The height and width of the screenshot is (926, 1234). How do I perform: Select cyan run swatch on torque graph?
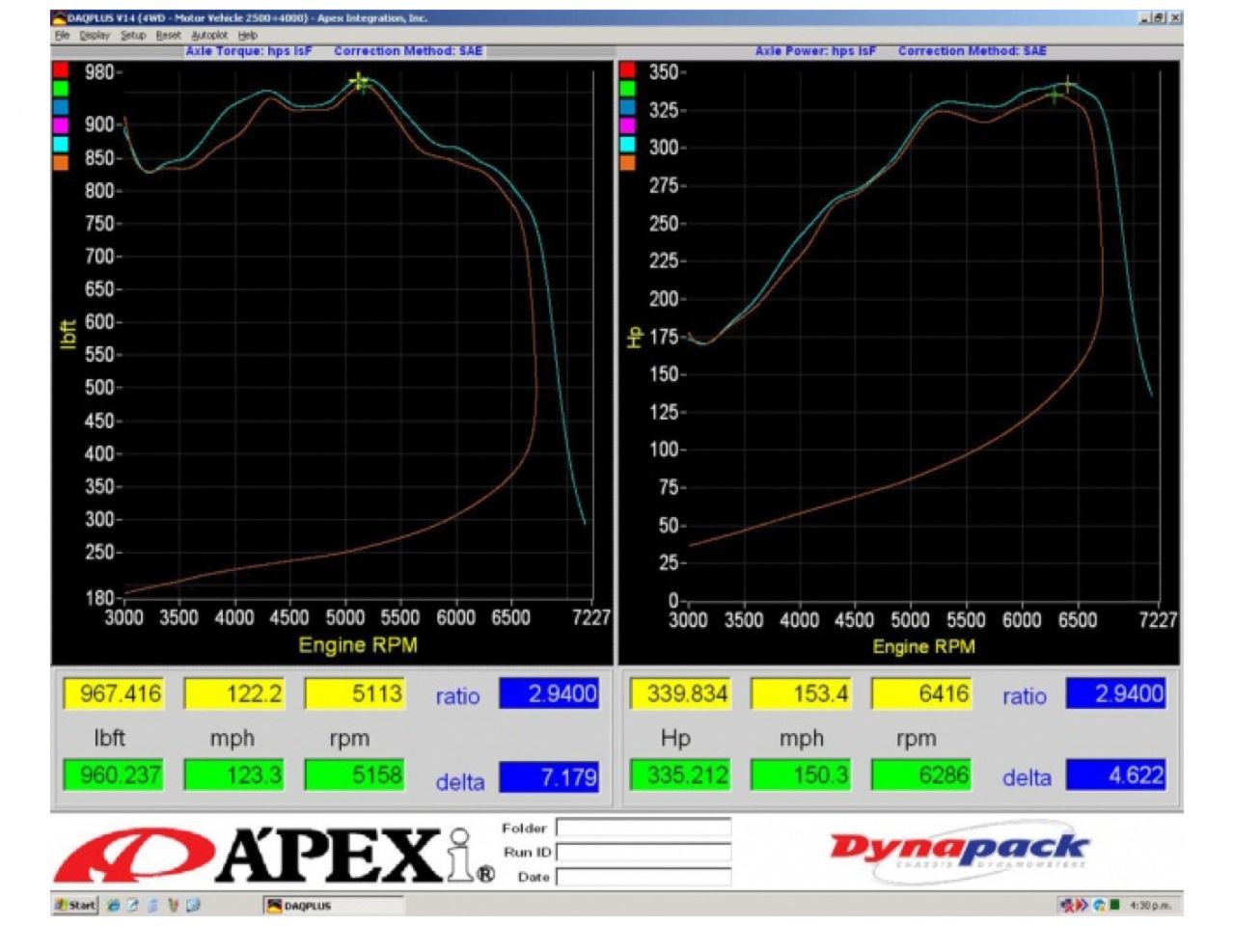(x=61, y=145)
